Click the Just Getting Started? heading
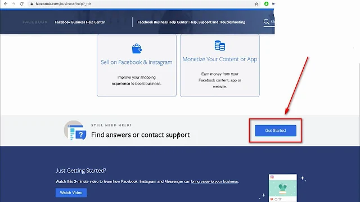The image size is (360, 202). (x=81, y=171)
